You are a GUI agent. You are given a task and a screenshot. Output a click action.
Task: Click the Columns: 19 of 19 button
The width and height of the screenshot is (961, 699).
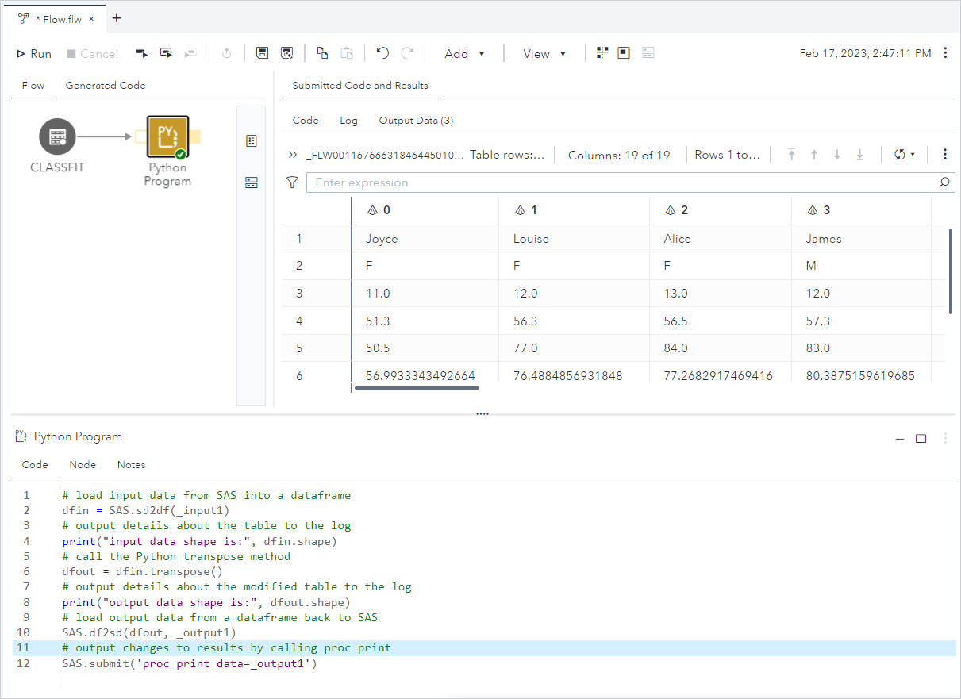tap(619, 155)
